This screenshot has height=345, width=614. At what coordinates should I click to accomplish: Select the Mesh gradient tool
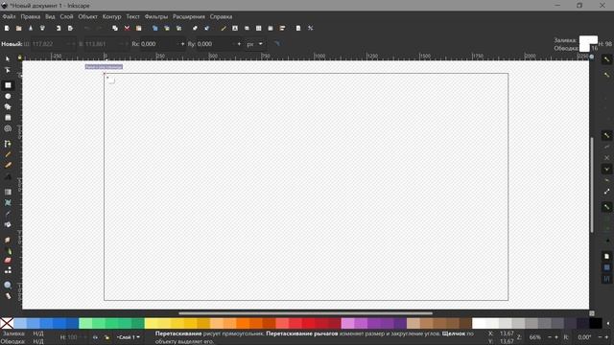pyautogui.click(x=8, y=202)
